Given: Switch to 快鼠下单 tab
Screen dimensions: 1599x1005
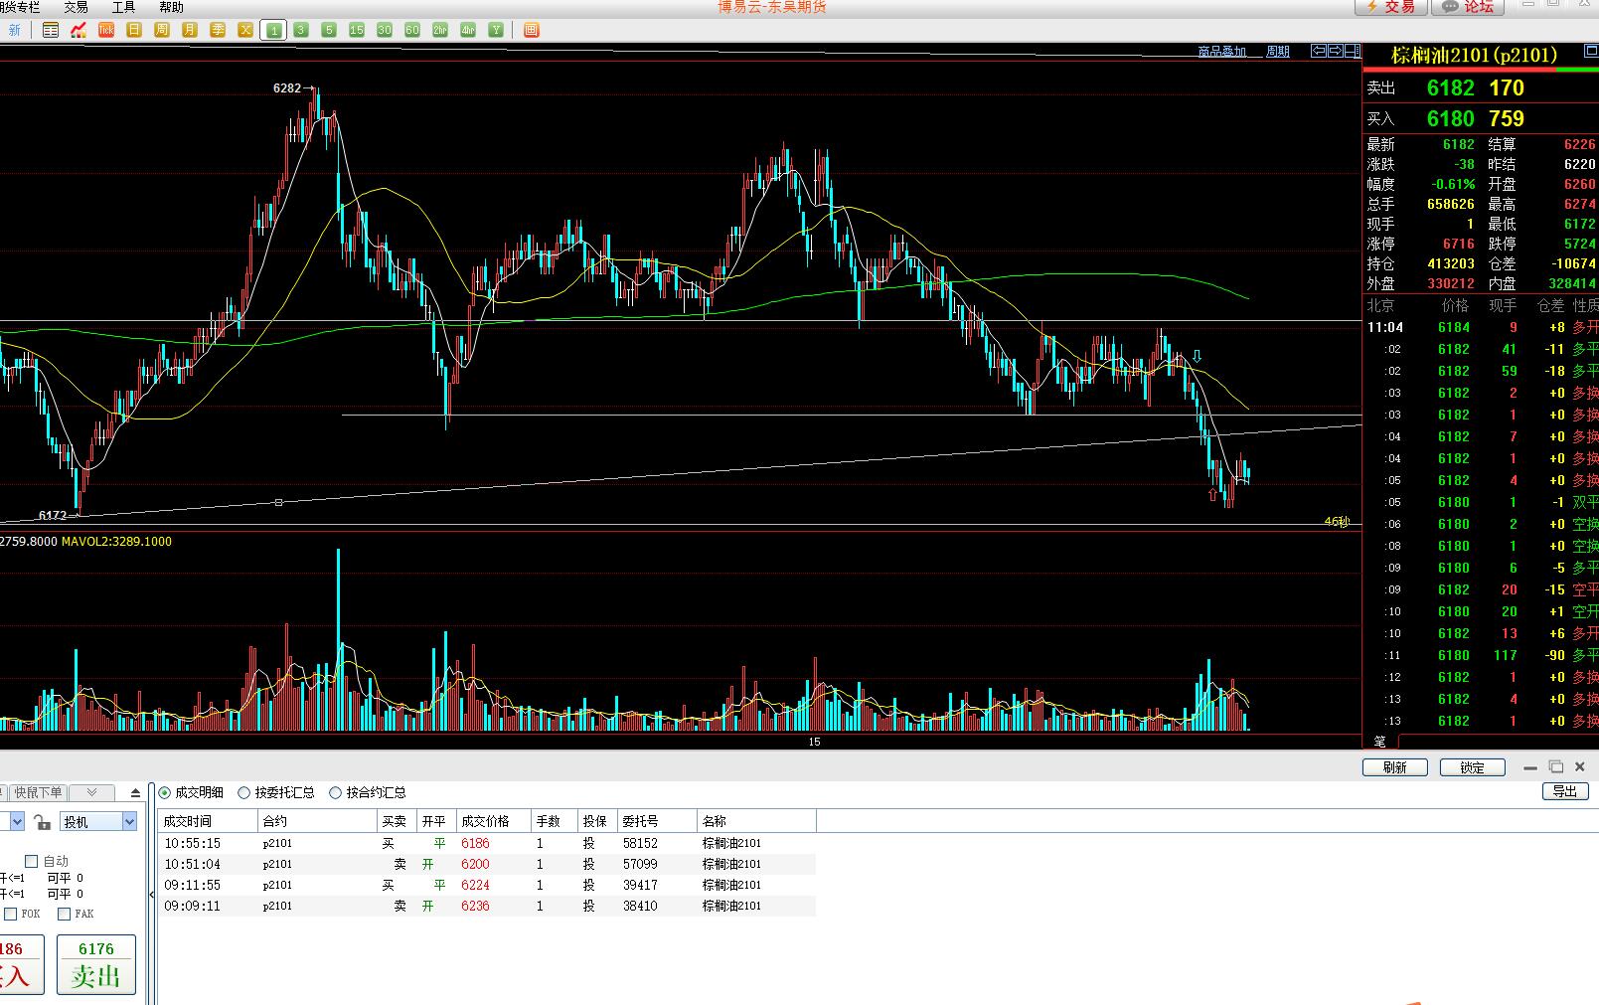Looking at the screenshot, I should (x=37, y=792).
